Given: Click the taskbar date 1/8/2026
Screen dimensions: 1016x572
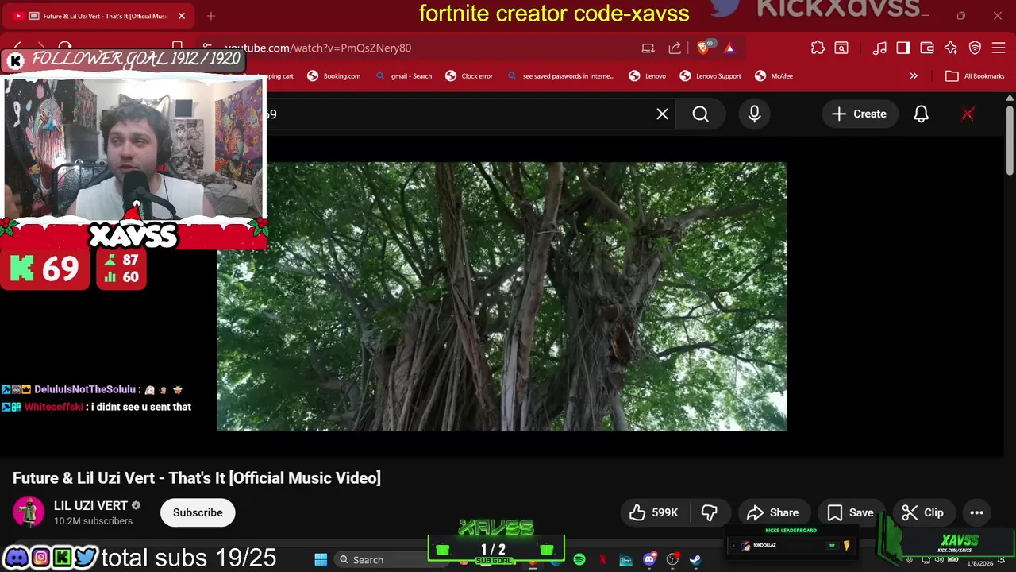Looking at the screenshot, I should [979, 563].
